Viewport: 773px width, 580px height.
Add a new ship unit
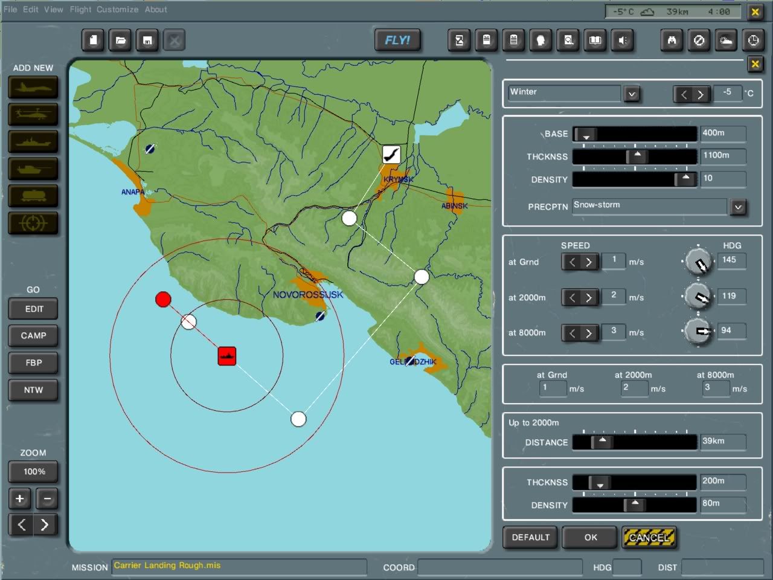[33, 142]
